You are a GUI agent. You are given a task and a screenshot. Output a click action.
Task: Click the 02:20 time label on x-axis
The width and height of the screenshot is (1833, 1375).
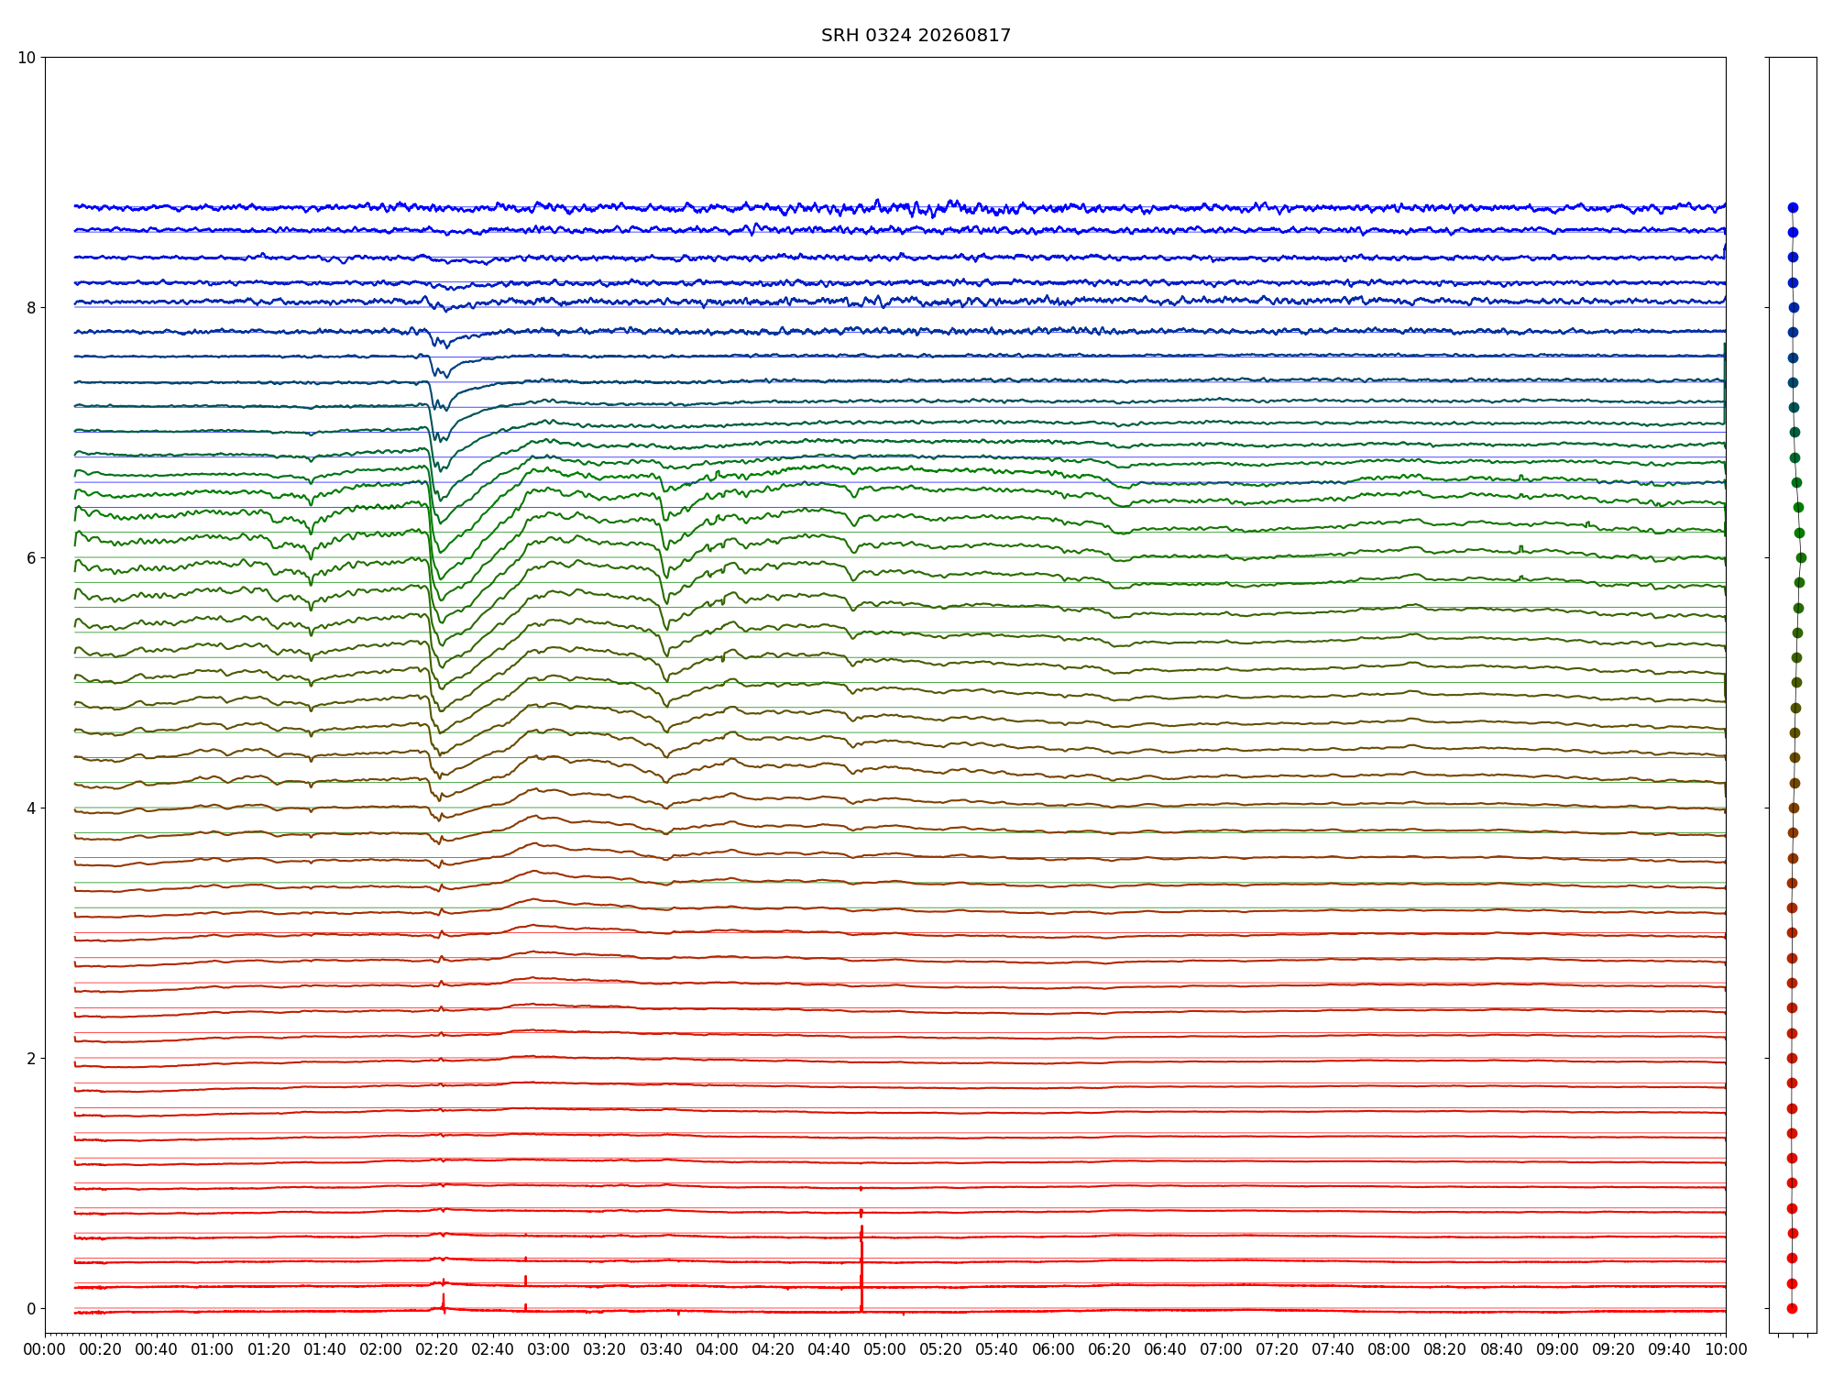coord(437,1349)
